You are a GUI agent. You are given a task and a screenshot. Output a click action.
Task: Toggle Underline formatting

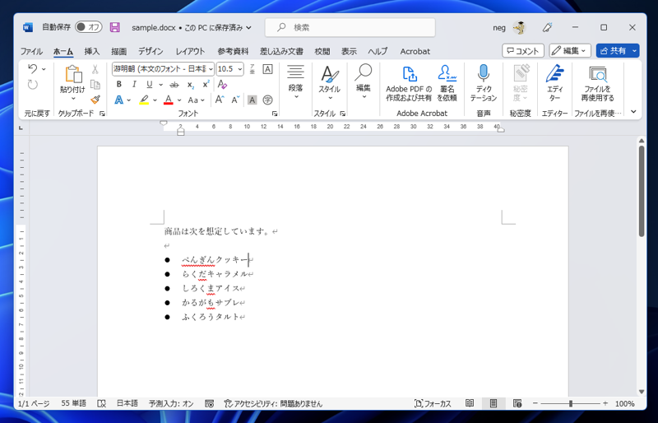[x=149, y=84]
